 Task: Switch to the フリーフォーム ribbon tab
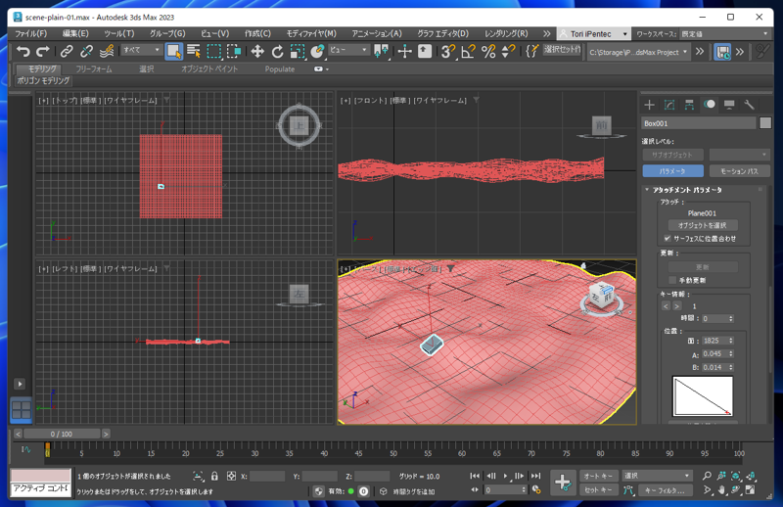[93, 69]
